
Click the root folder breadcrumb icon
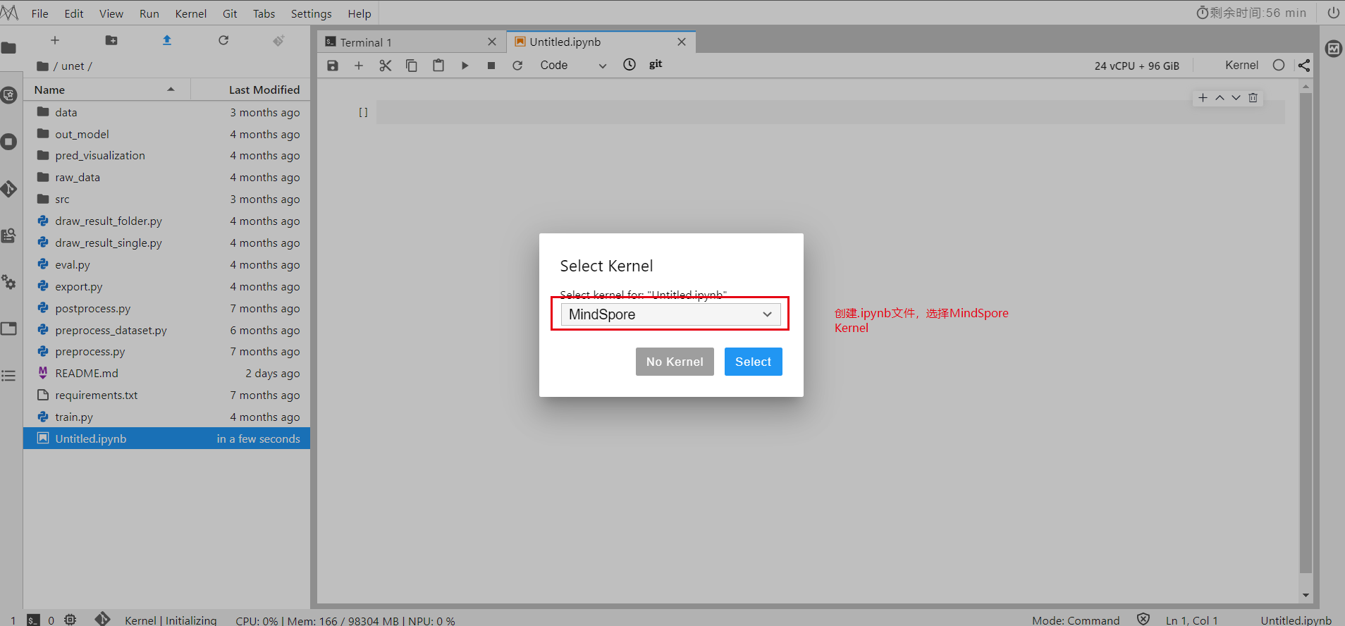point(42,66)
